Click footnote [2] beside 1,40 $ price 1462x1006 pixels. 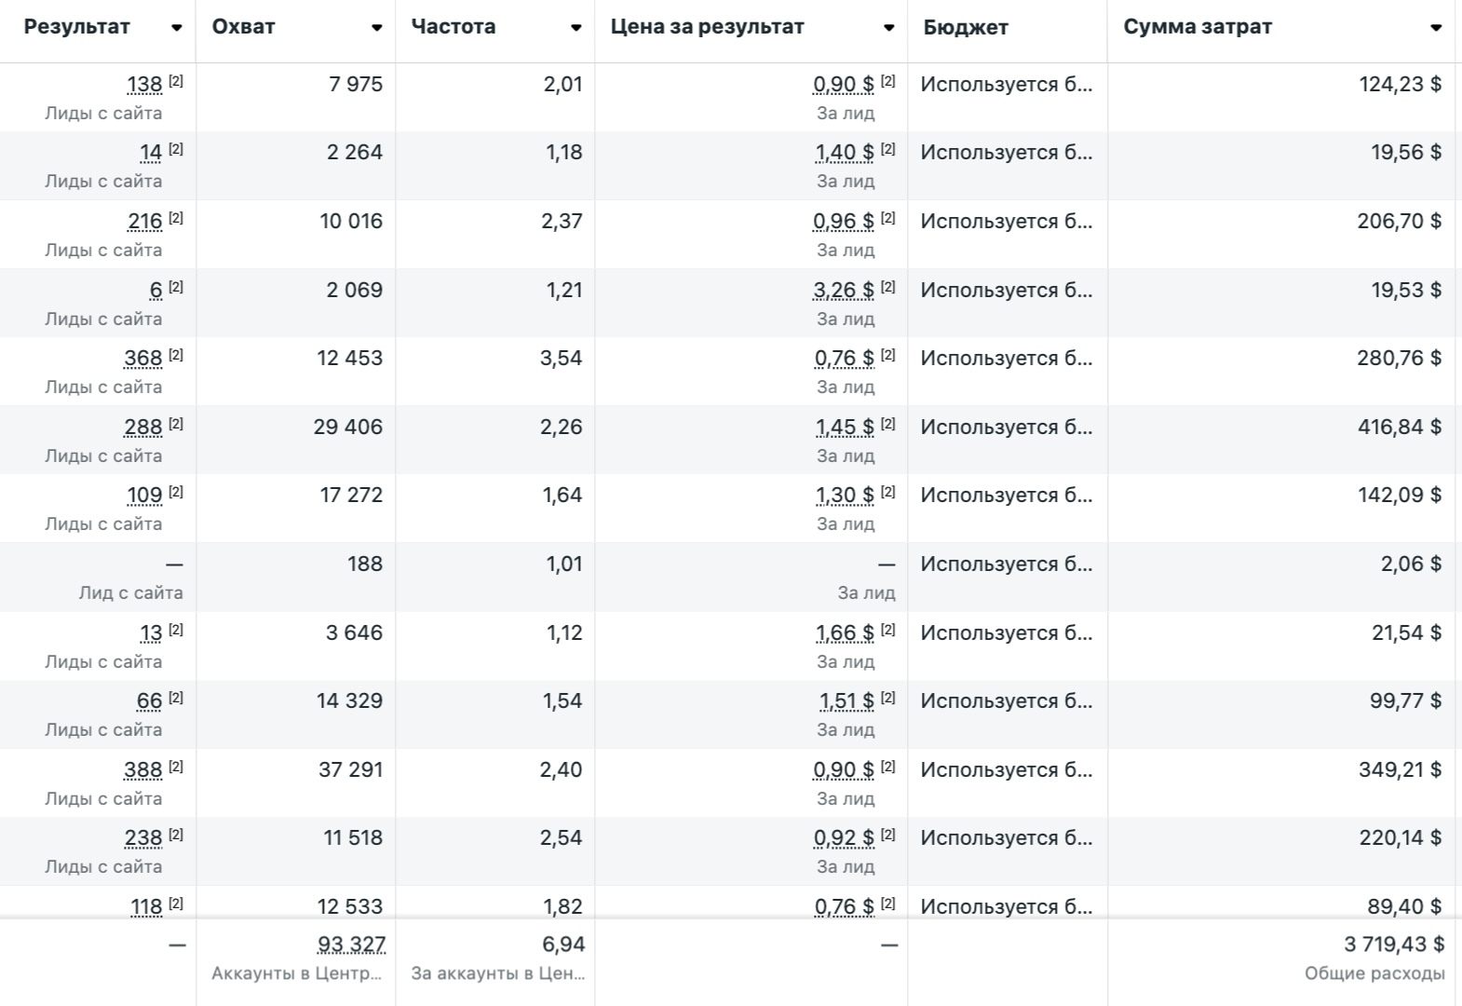point(888,149)
